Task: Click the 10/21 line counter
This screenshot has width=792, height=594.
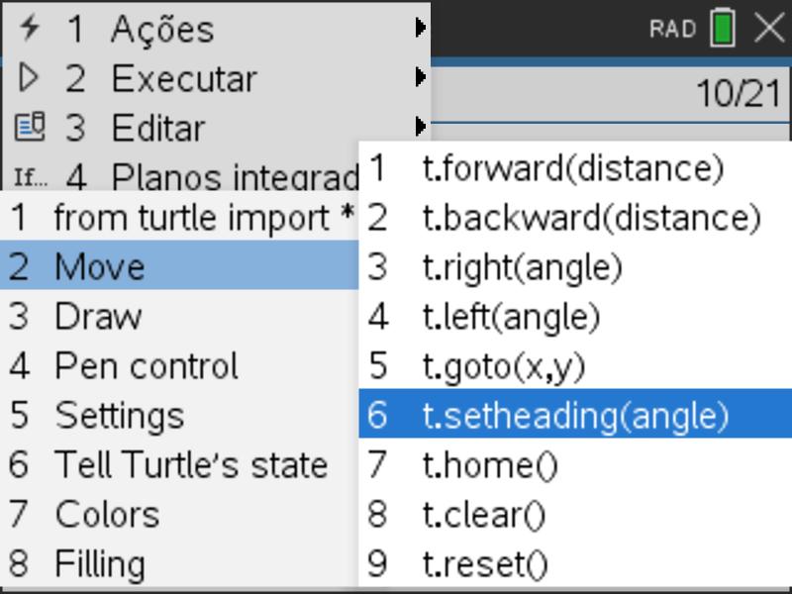Action: click(x=738, y=94)
